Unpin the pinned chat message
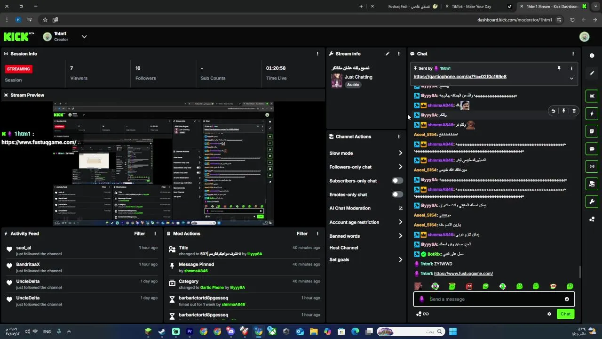602x339 pixels. pos(559,68)
